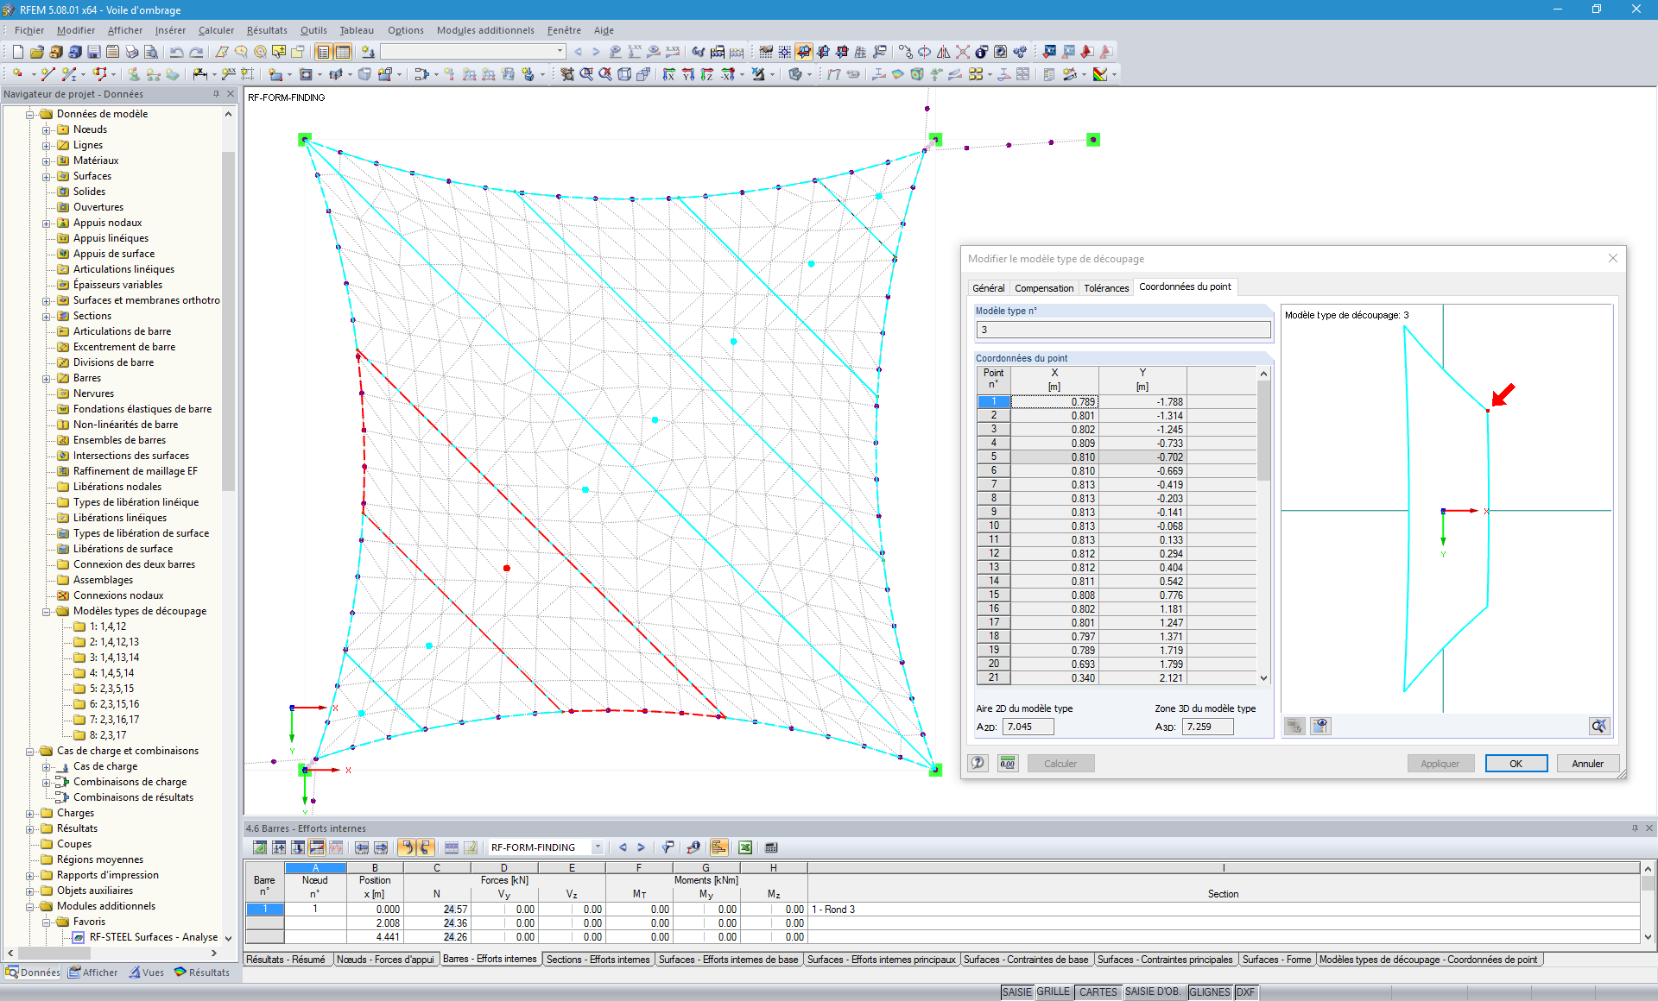
Task: Collapse the Modèles types de découpage branch
Action: [47, 611]
